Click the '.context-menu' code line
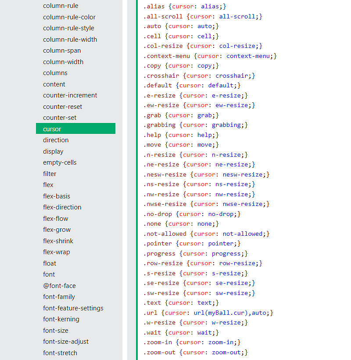The height and width of the screenshot is (360, 351). point(210,56)
